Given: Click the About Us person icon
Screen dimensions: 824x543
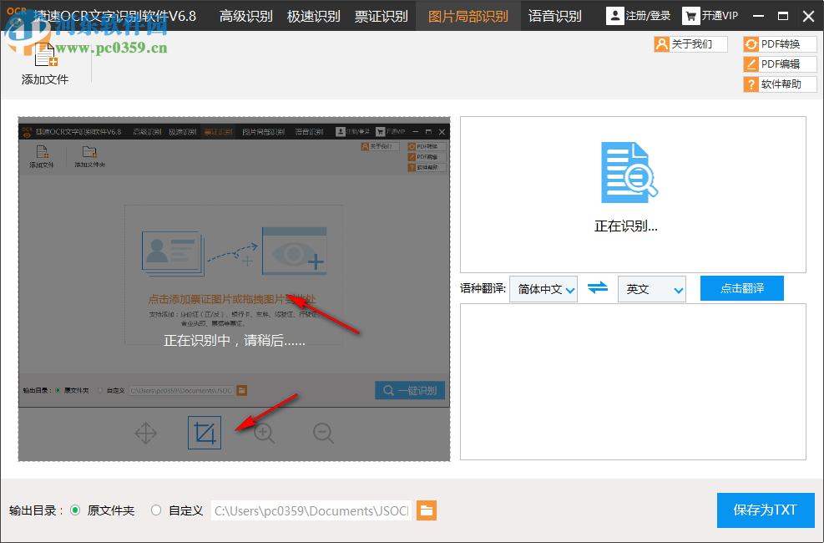Looking at the screenshot, I should point(661,44).
